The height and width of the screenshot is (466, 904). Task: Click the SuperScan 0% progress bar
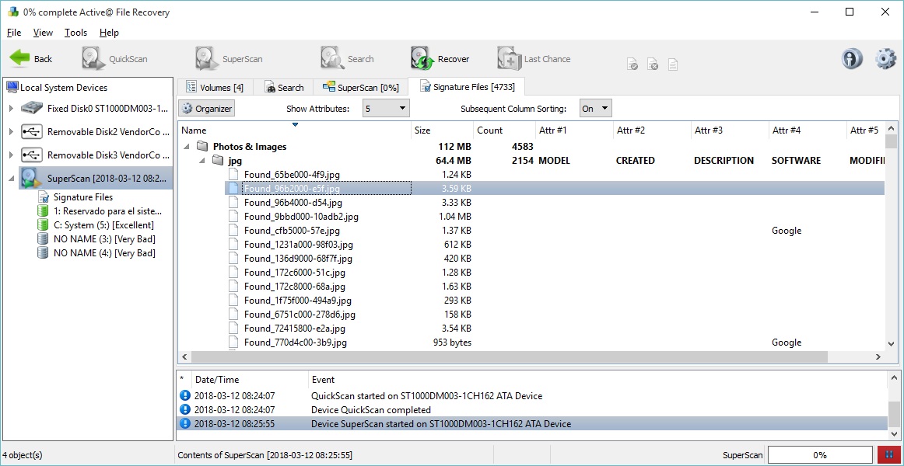pyautogui.click(x=820, y=454)
